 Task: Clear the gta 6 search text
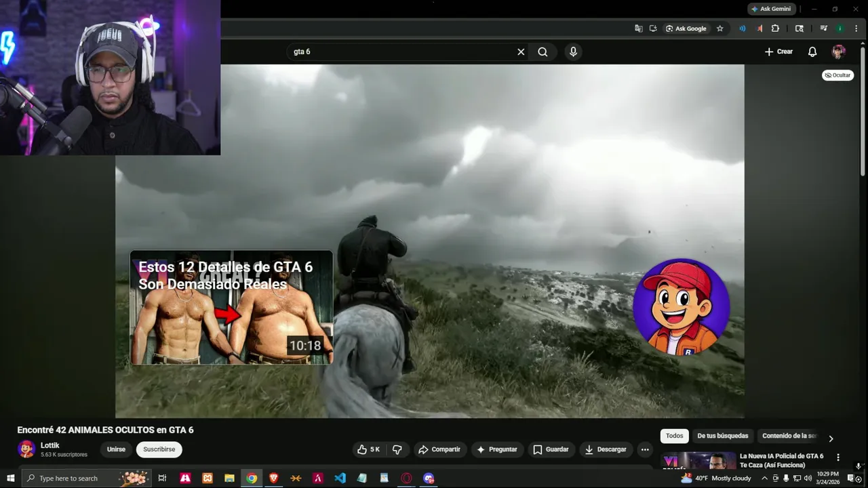(x=521, y=52)
